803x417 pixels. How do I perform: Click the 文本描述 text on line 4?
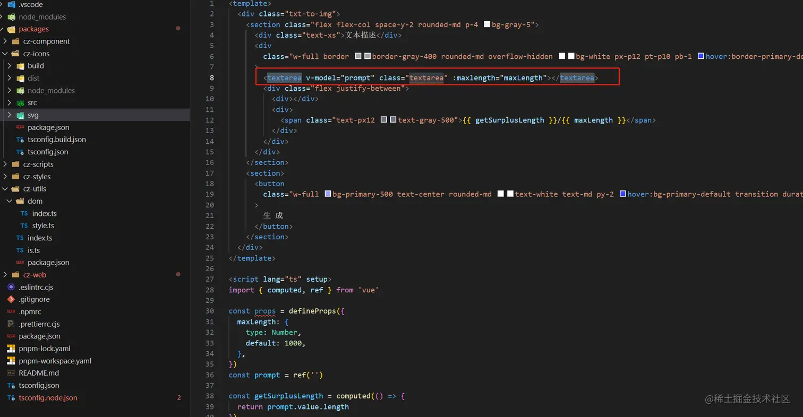(361, 35)
